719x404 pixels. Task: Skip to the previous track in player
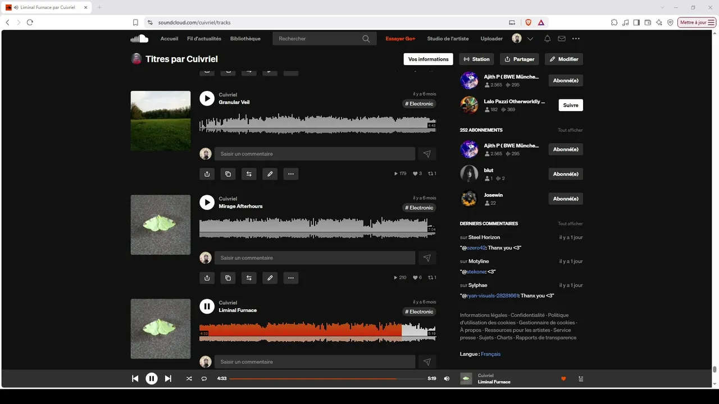(x=135, y=379)
